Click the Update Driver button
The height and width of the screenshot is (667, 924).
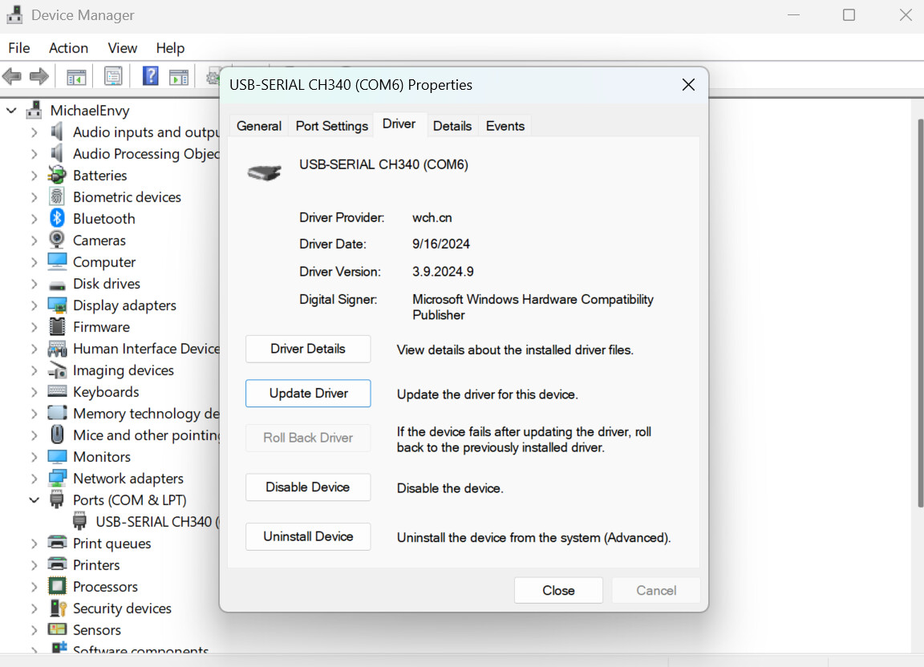pos(308,393)
